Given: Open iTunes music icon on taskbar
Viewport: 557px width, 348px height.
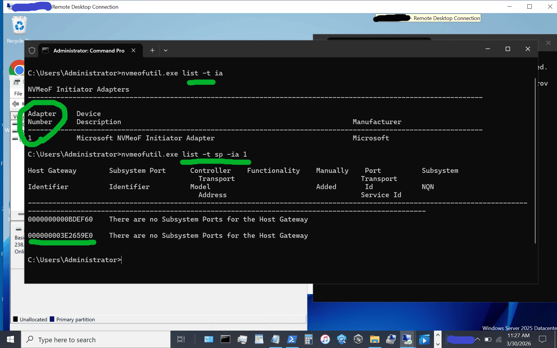Looking at the screenshot, I should tap(325, 339).
